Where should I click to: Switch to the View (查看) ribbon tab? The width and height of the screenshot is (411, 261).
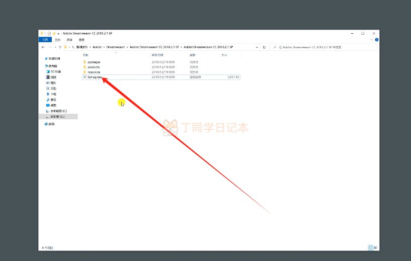tap(81, 40)
